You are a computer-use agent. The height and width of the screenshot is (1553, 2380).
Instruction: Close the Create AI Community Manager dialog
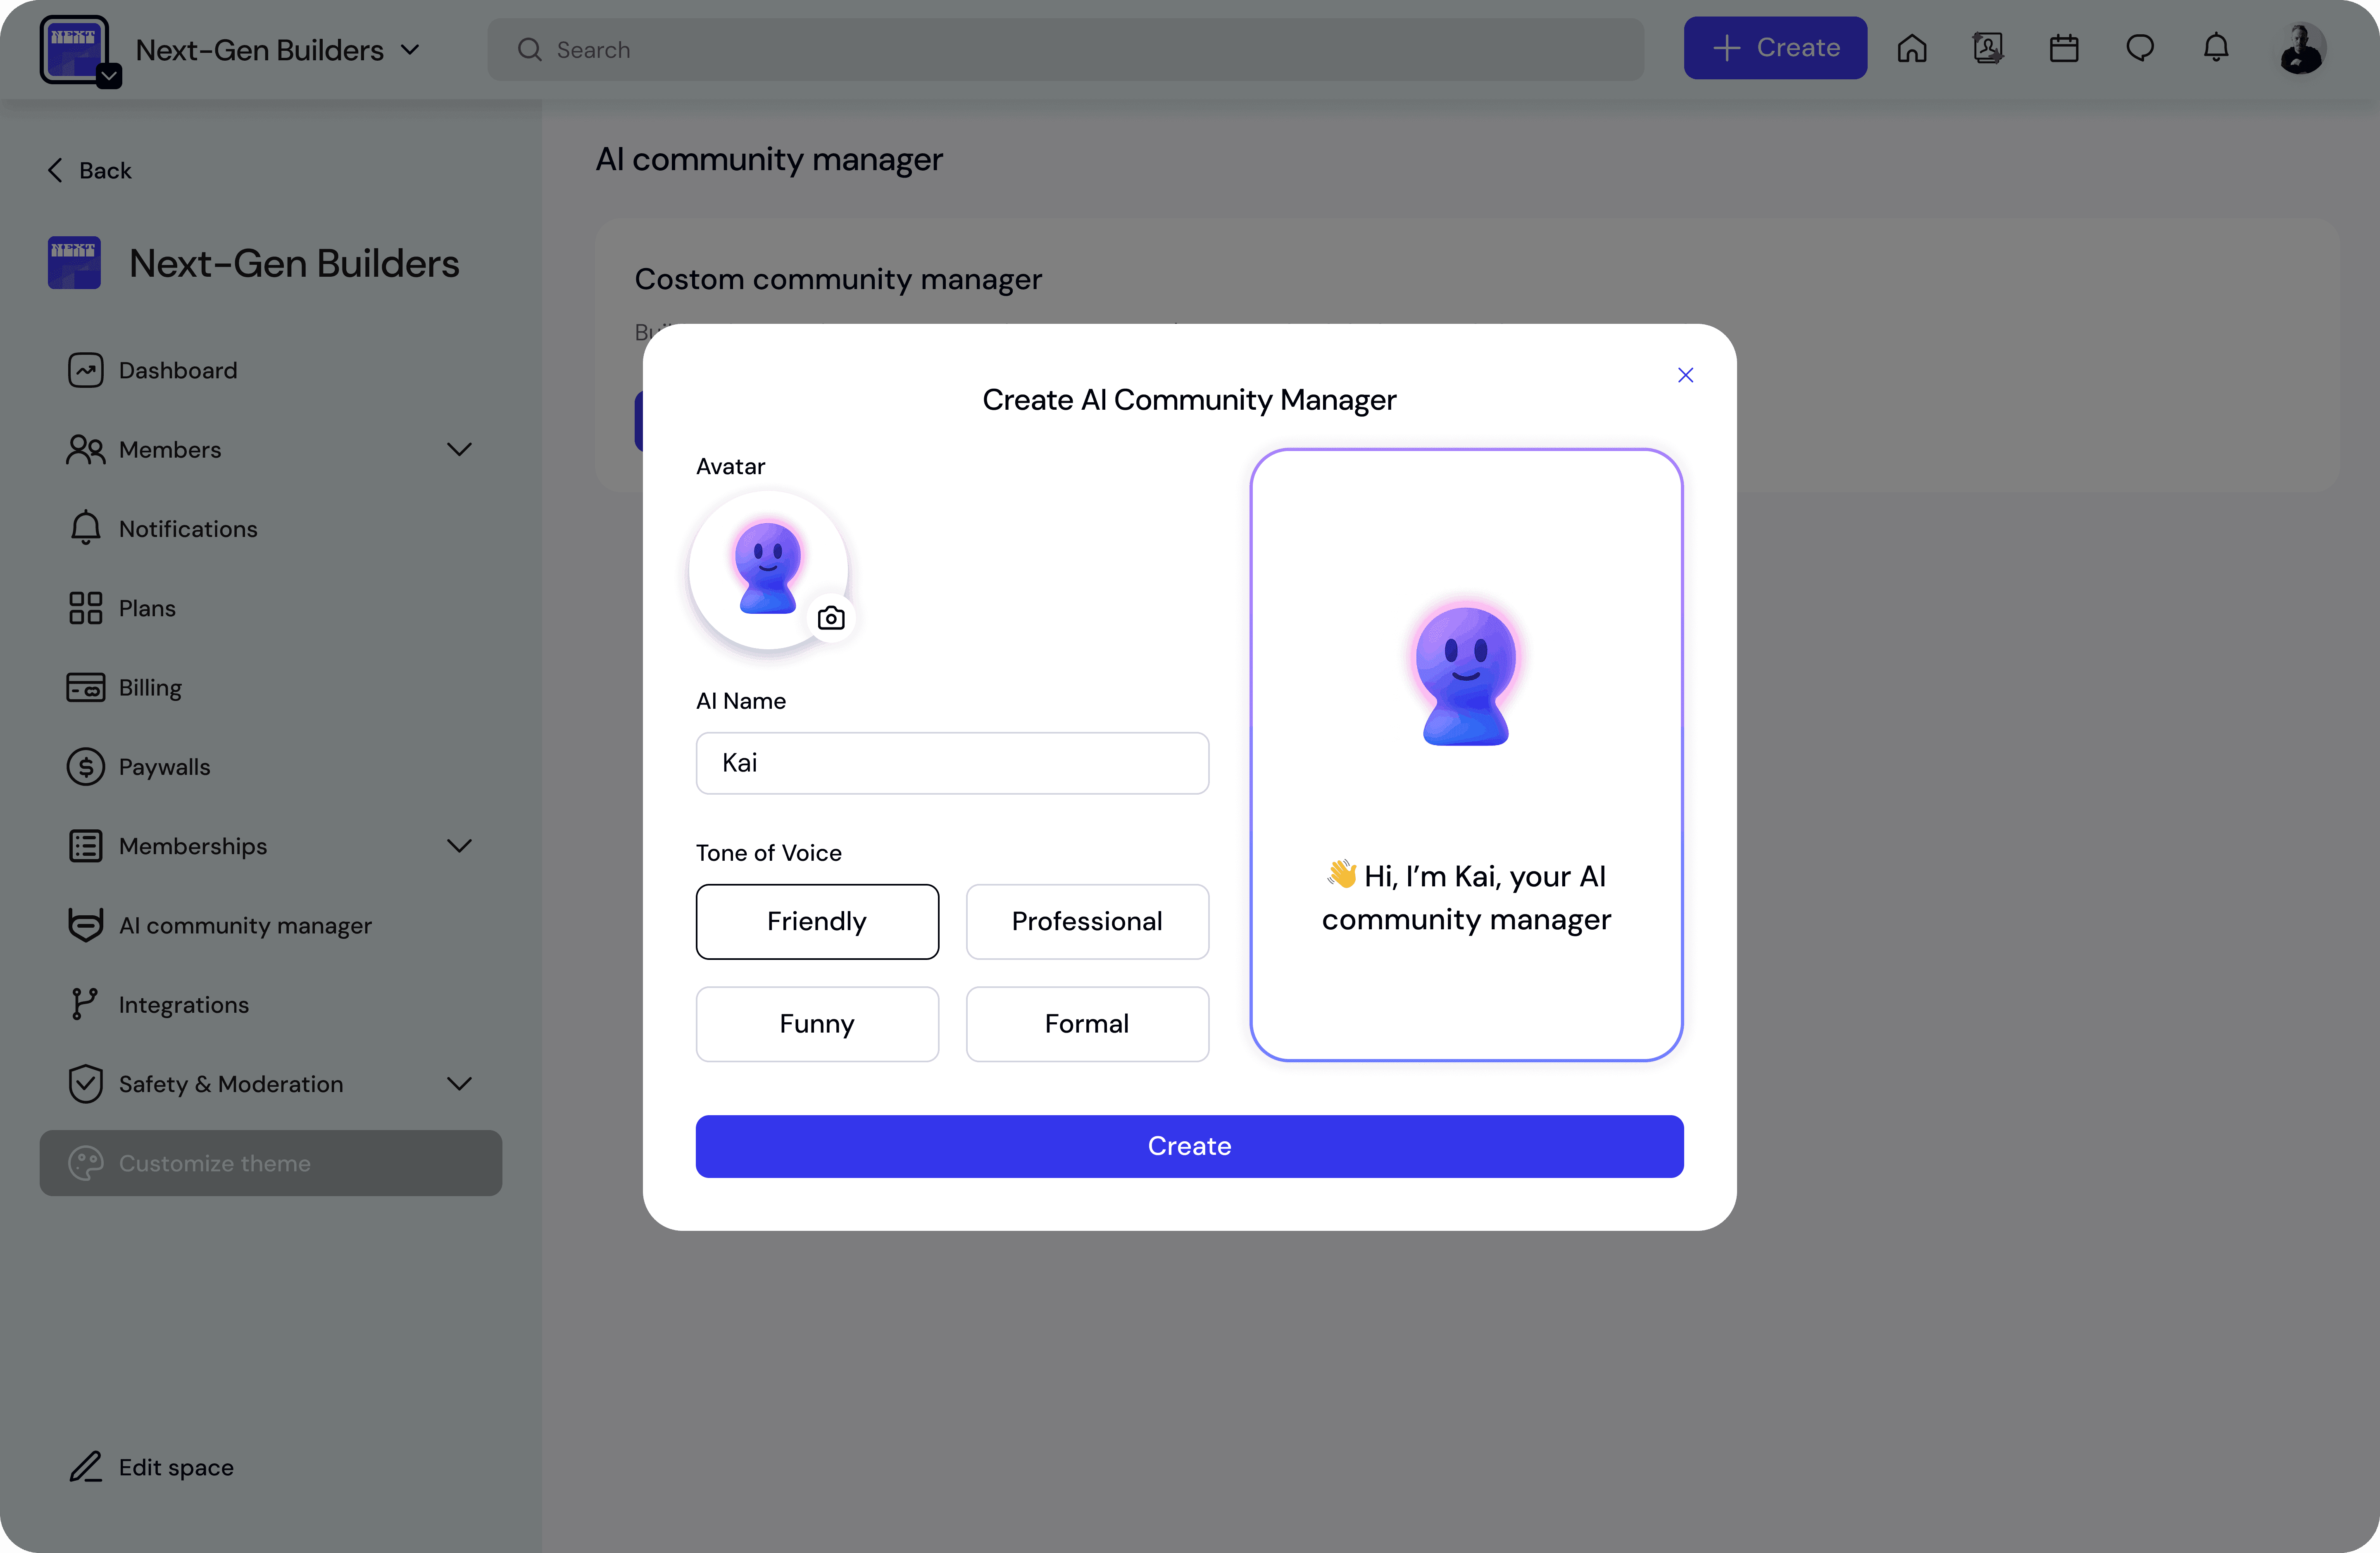click(1685, 375)
